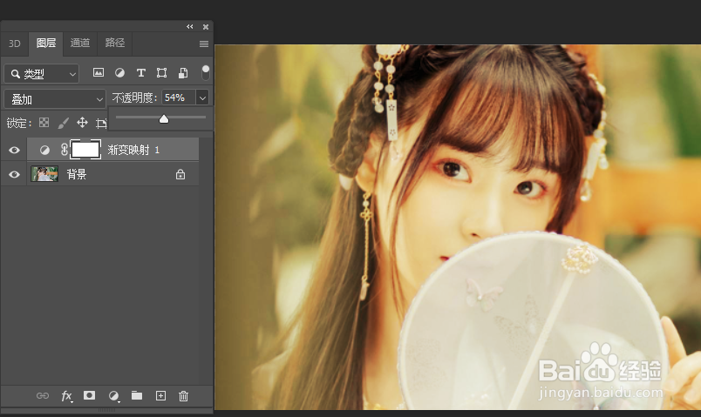The width and height of the screenshot is (701, 417).
Task: Open the layers panel hamburger menu
Action: (x=204, y=44)
